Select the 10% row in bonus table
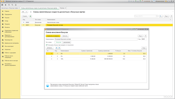This screenshot has width=175, height=99. click(x=96, y=59)
